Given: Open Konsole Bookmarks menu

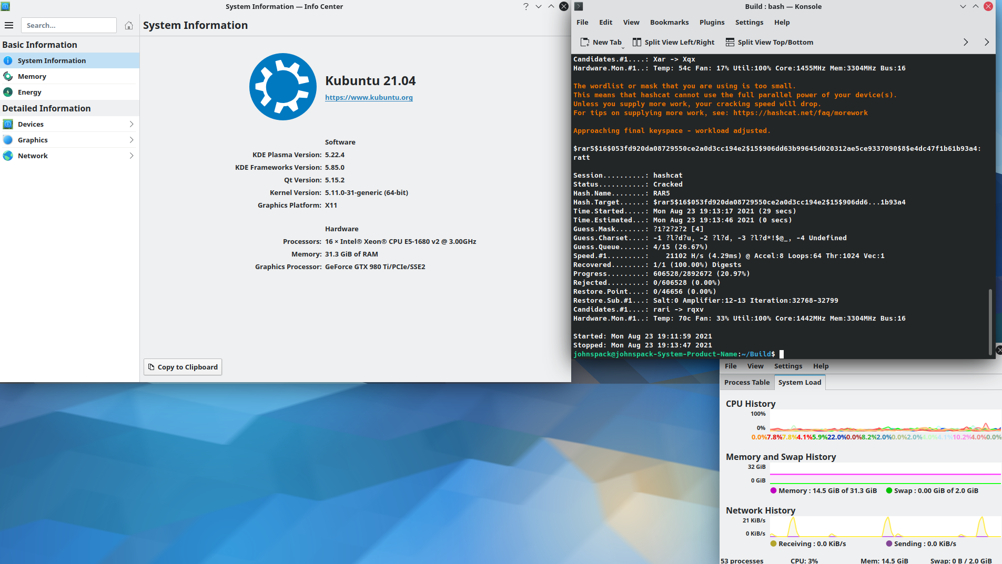Looking at the screenshot, I should [x=669, y=22].
